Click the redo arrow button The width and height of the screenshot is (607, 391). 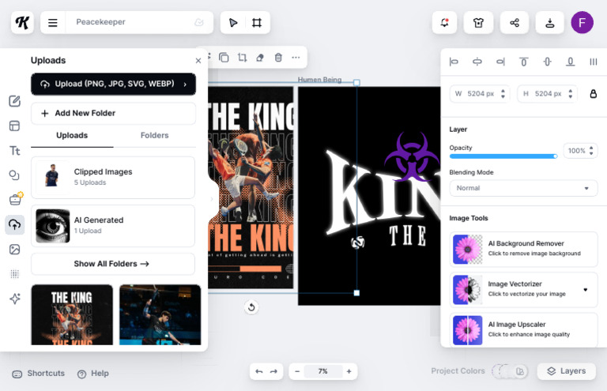pyautogui.click(x=273, y=371)
